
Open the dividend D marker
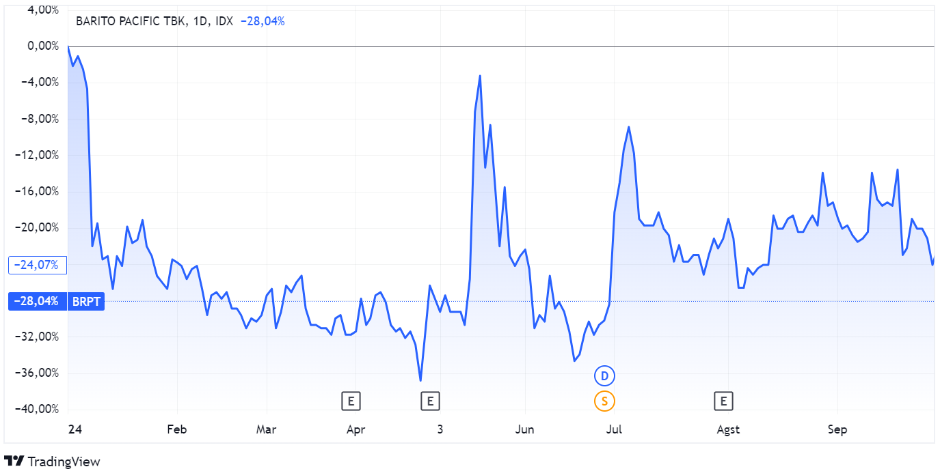click(x=604, y=375)
